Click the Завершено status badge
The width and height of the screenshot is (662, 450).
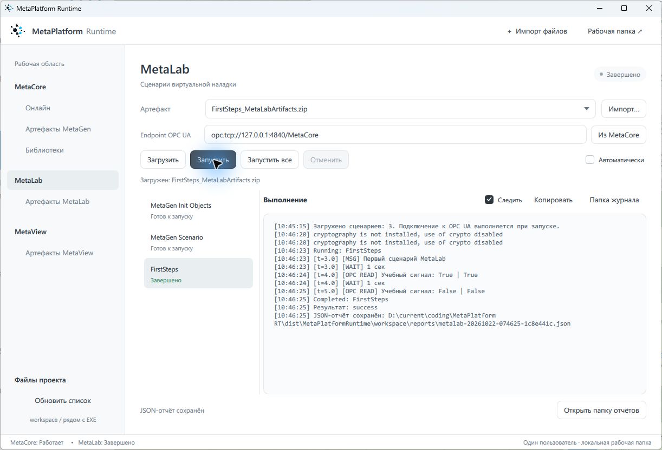(620, 75)
